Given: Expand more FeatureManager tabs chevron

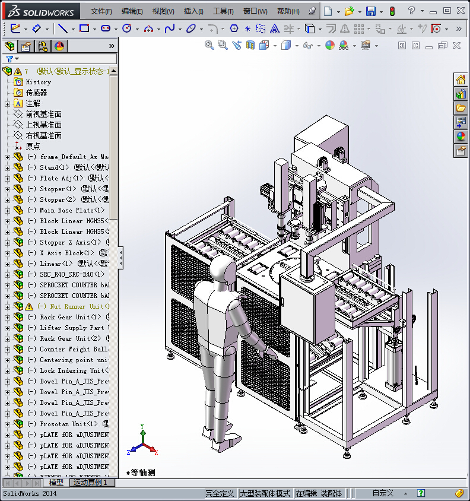Looking at the screenshot, I should coord(112,46).
